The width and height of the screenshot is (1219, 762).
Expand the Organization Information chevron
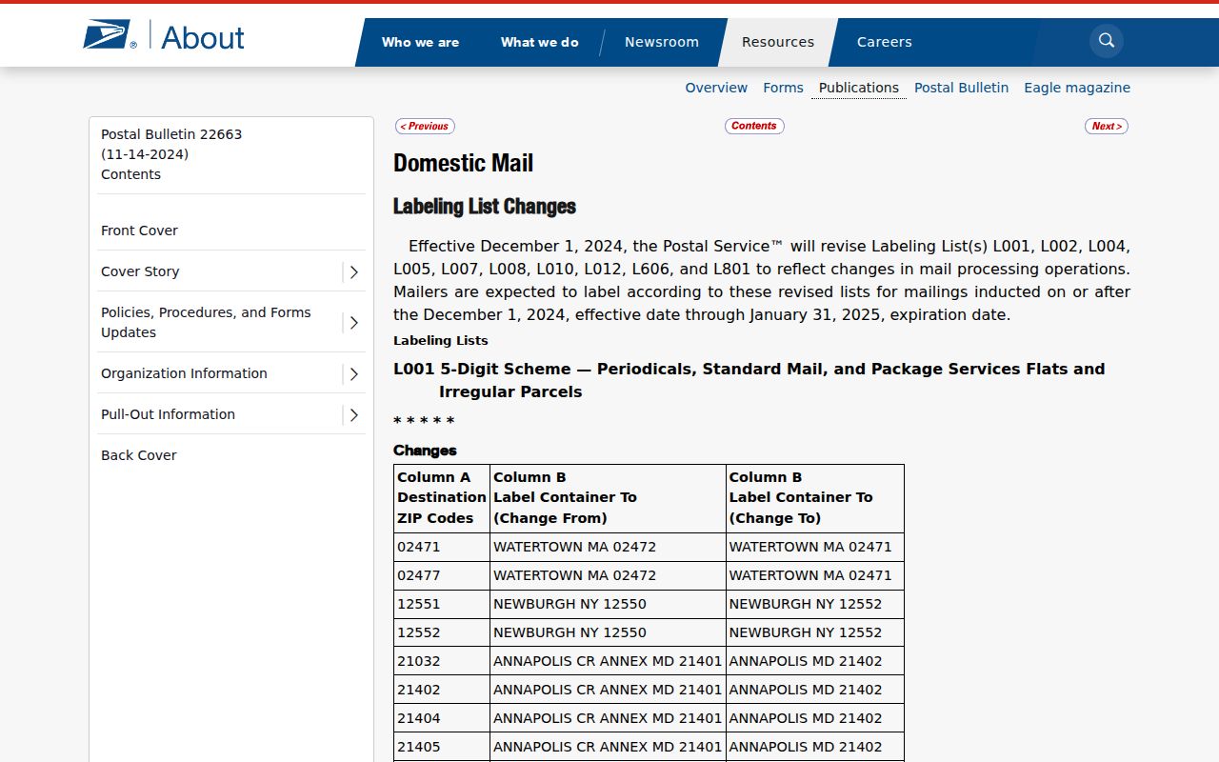click(x=353, y=373)
